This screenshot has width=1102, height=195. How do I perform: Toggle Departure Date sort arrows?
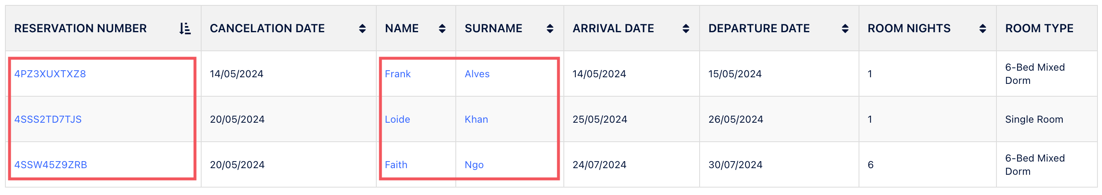coord(845,29)
